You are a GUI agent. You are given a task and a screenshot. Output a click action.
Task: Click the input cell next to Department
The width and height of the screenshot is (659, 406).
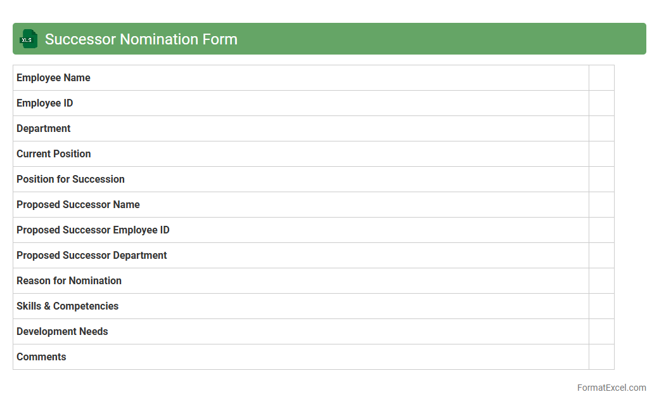coord(601,128)
